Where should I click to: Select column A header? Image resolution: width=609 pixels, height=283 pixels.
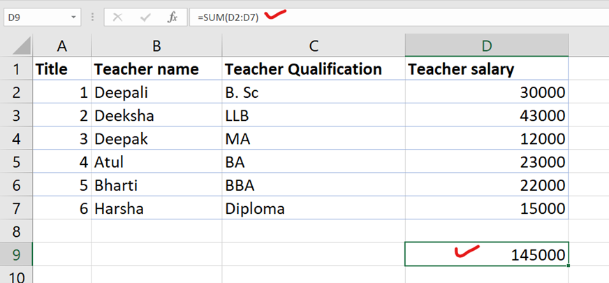[61, 46]
